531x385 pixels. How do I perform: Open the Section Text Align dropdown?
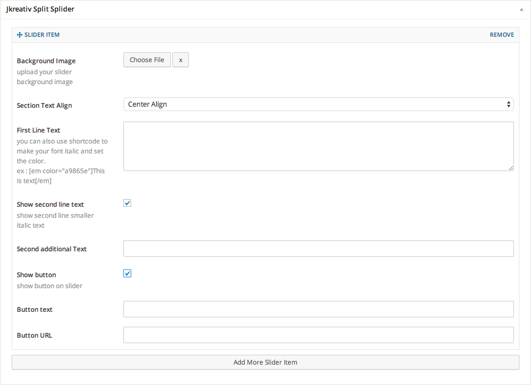(318, 105)
